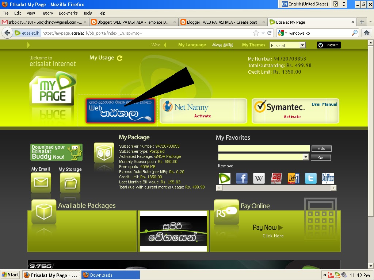This screenshot has width=374, height=280.
Task: Click the calculator image in Pay Online
Action: 321,219
